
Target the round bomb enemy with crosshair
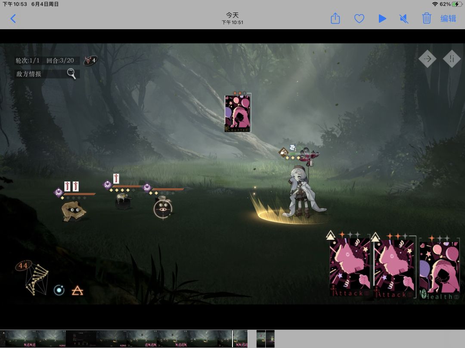coord(162,208)
